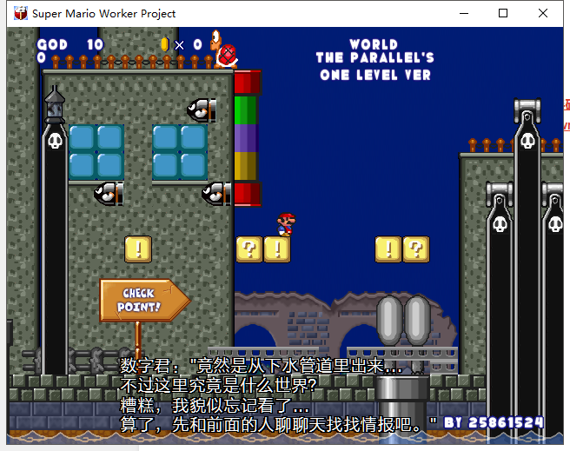Screen dimensions: 570x451
Task: Click the left blue four-pane castle window
Action: point(96,152)
